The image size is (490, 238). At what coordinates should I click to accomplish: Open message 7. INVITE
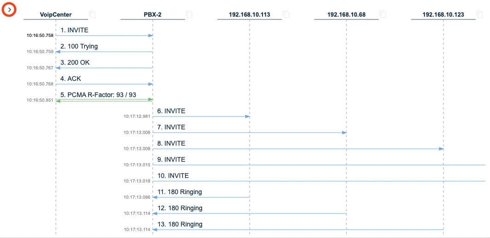click(171, 128)
